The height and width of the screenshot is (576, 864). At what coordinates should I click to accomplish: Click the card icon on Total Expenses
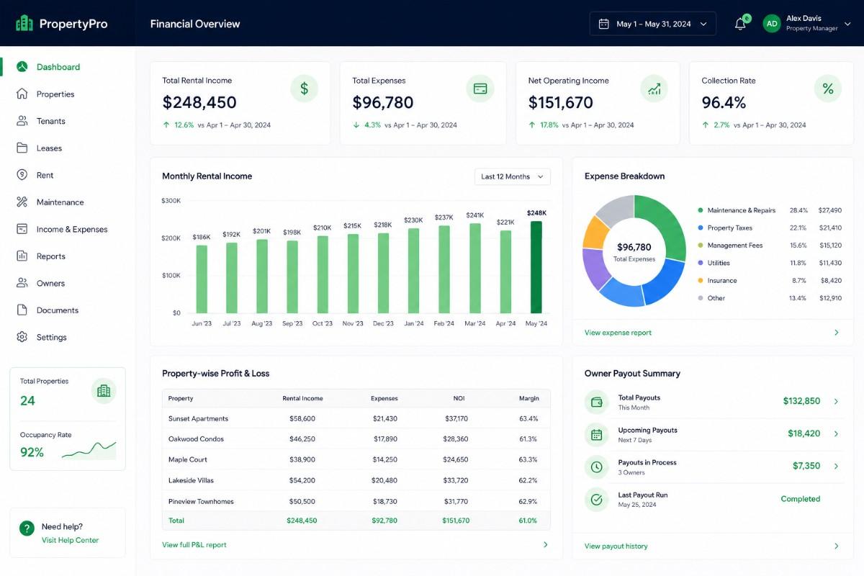click(x=480, y=89)
